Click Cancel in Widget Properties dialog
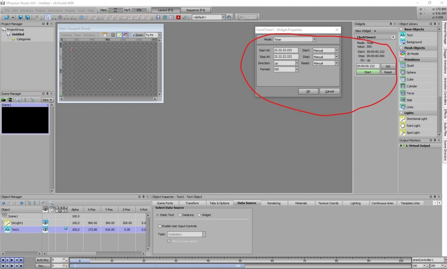Screen dimensions: 447x269 pyautogui.click(x=330, y=91)
